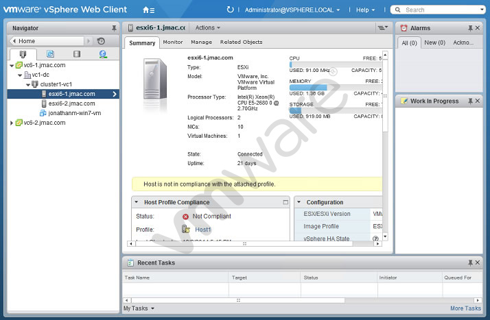
Task: Switch to Storage inventory icon
Action: 77,54
